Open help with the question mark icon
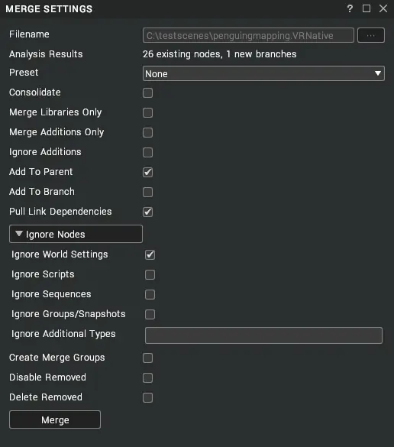 350,8
